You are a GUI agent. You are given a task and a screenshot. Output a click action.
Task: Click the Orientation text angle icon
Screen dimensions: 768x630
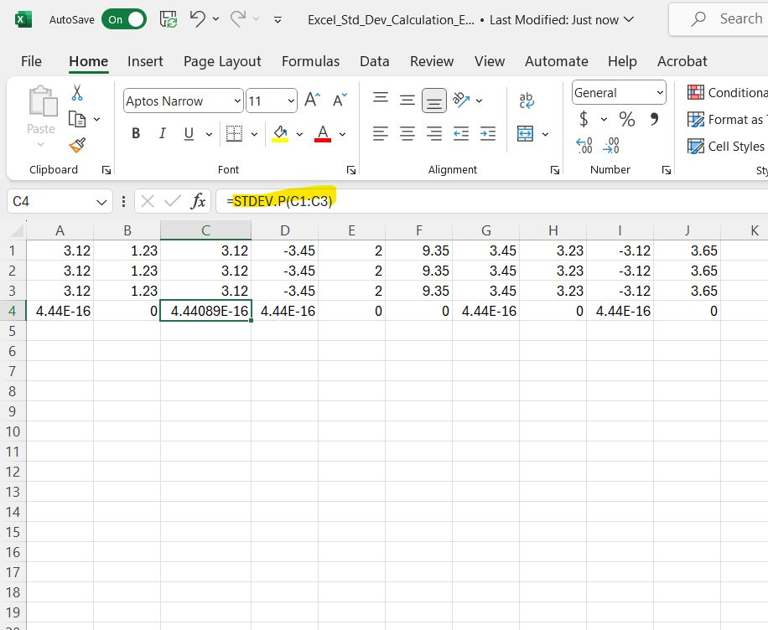pos(461,100)
